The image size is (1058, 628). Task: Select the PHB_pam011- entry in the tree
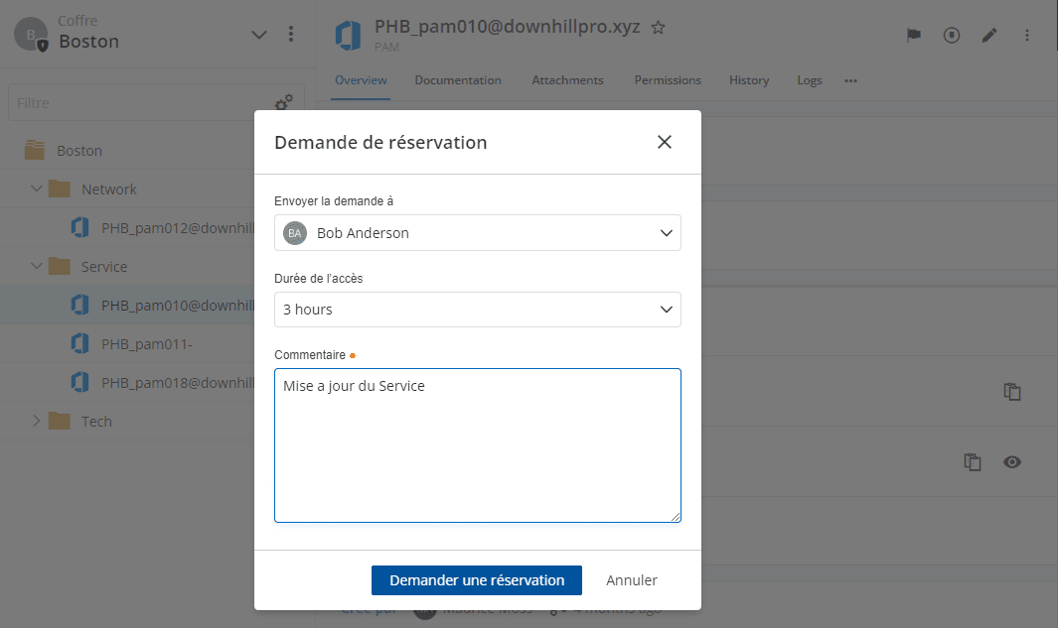(145, 343)
